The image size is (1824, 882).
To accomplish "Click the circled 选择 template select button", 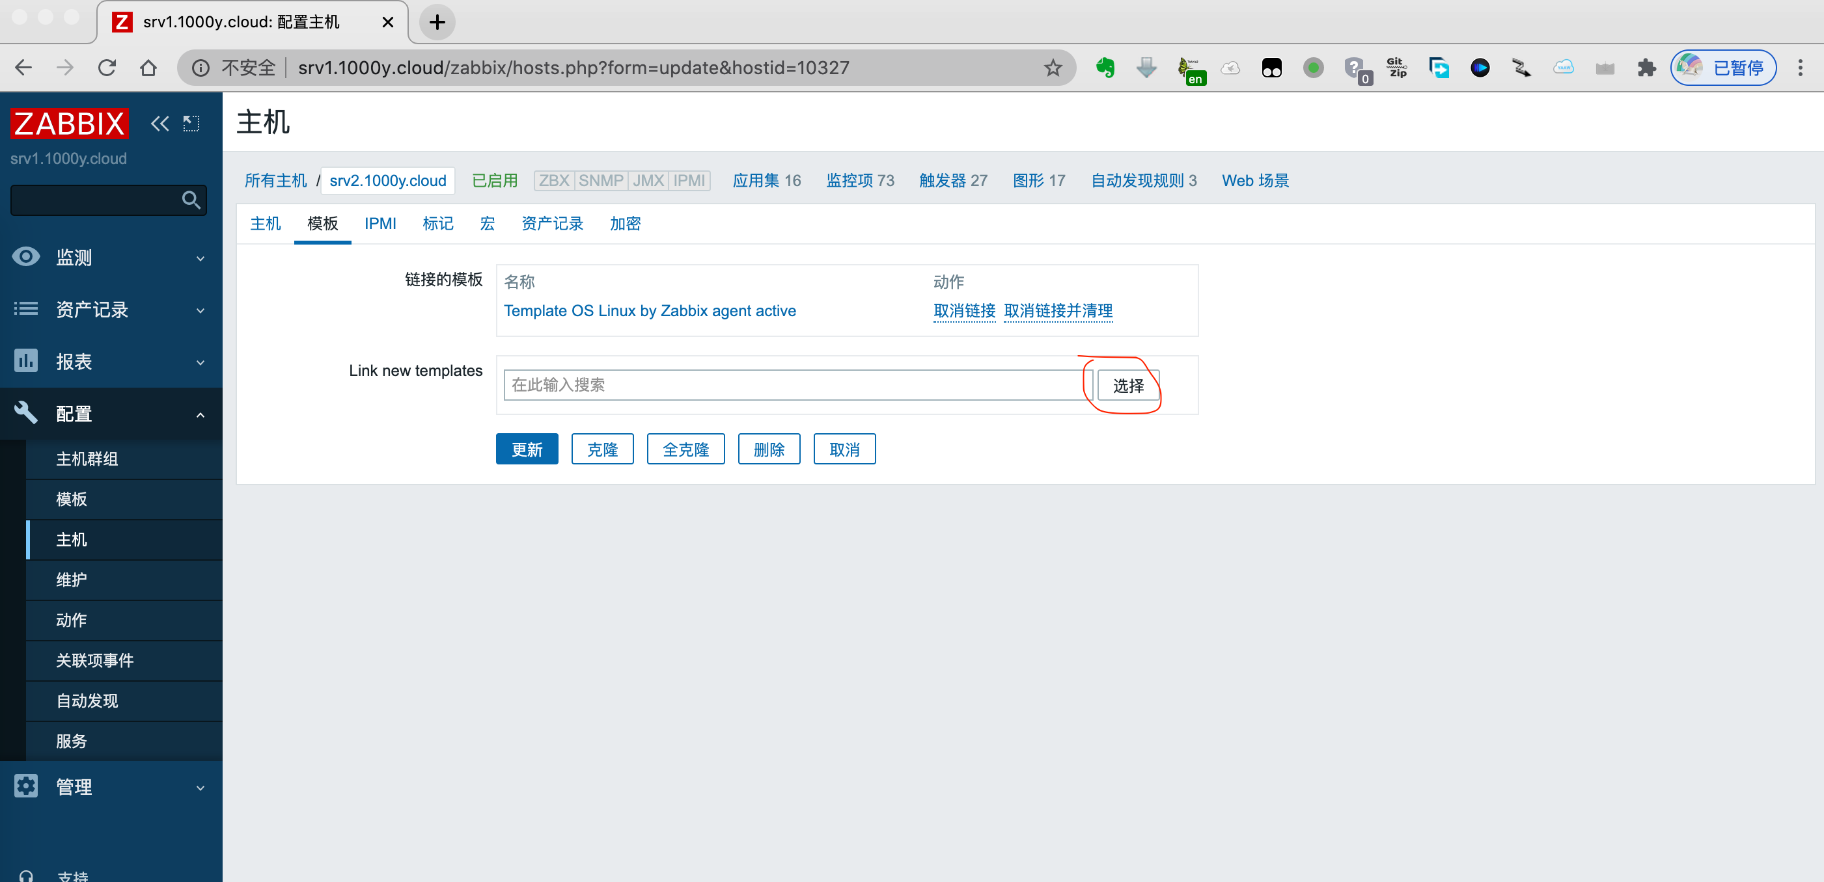I will pos(1127,386).
